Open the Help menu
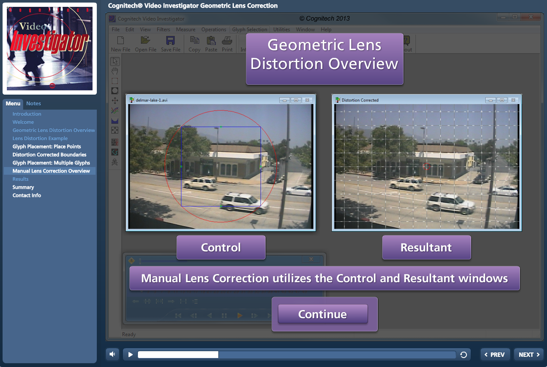 (x=326, y=30)
